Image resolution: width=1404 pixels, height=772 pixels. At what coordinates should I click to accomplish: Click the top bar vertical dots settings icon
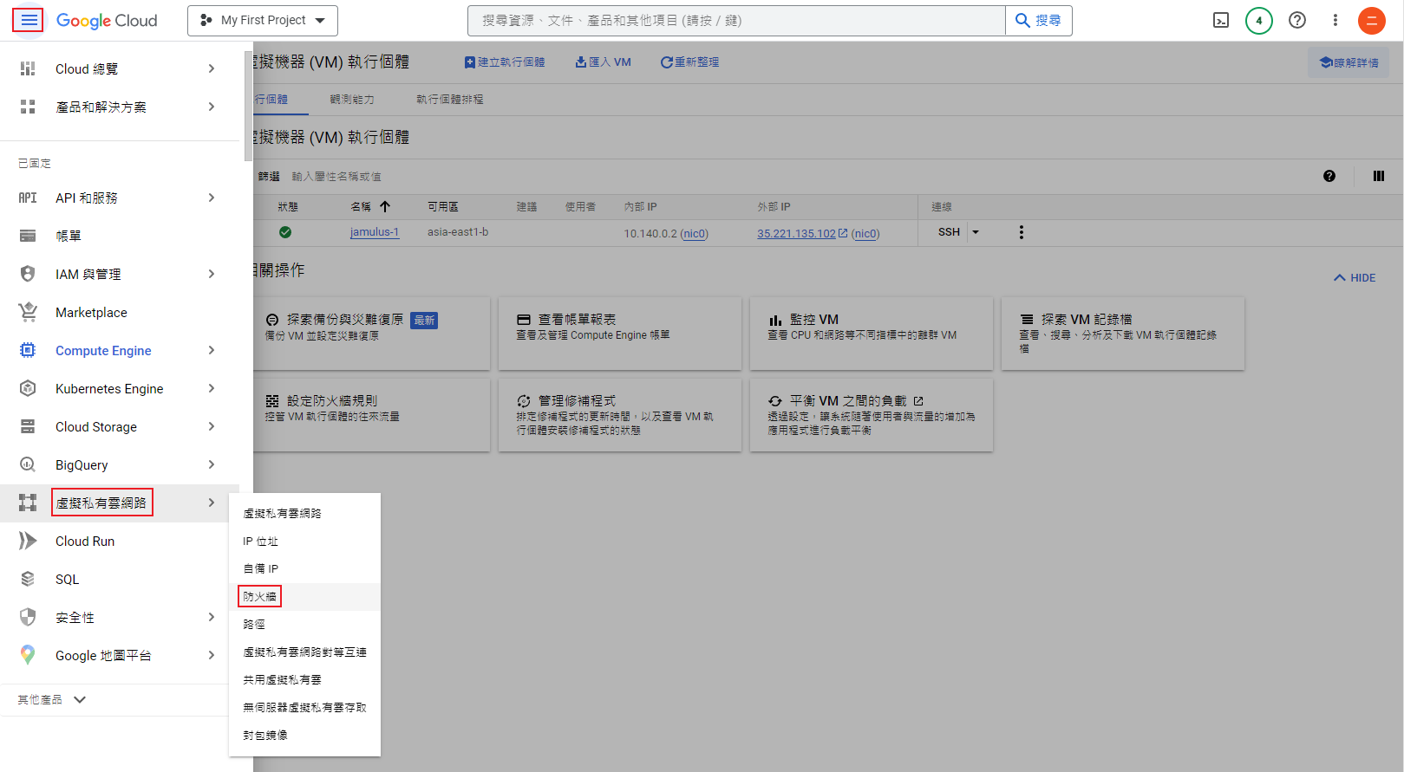point(1335,20)
